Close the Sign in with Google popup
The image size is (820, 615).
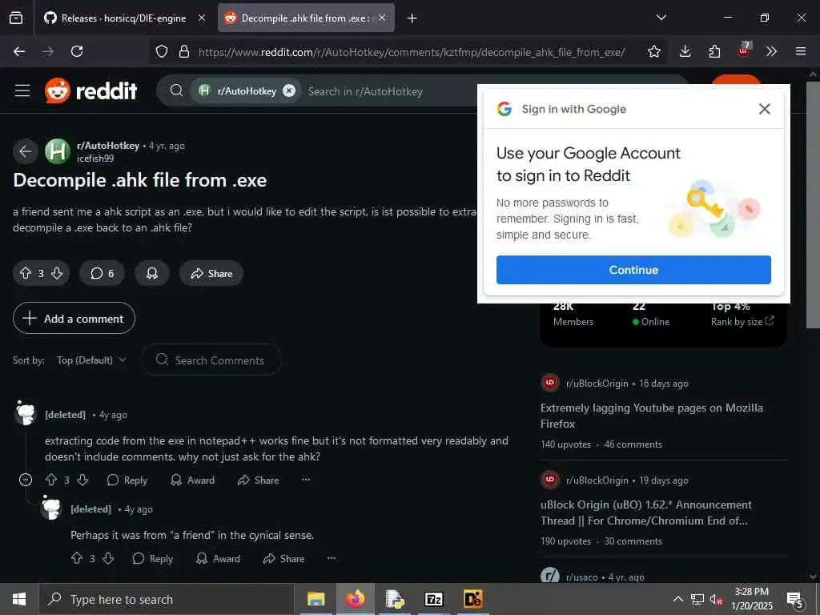pyautogui.click(x=765, y=109)
